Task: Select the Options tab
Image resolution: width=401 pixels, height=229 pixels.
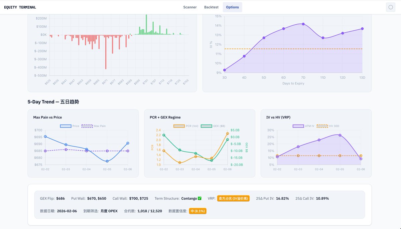Action: coord(232,7)
